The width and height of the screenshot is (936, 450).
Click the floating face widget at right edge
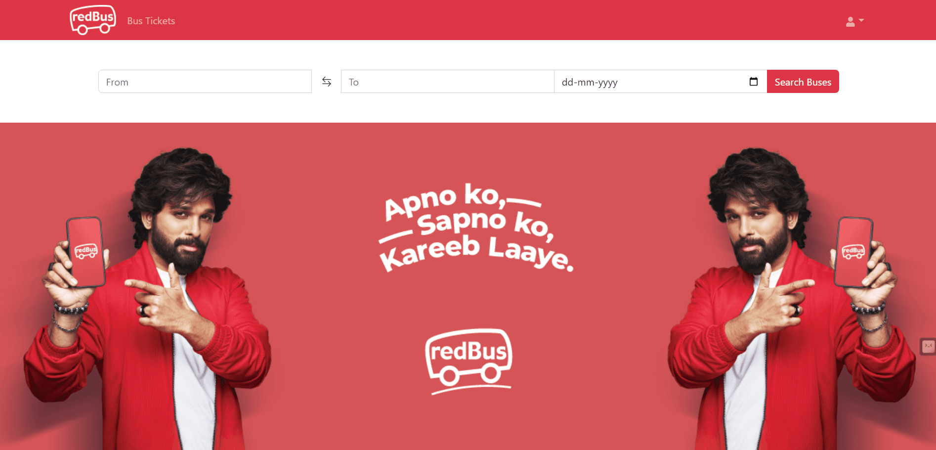928,346
